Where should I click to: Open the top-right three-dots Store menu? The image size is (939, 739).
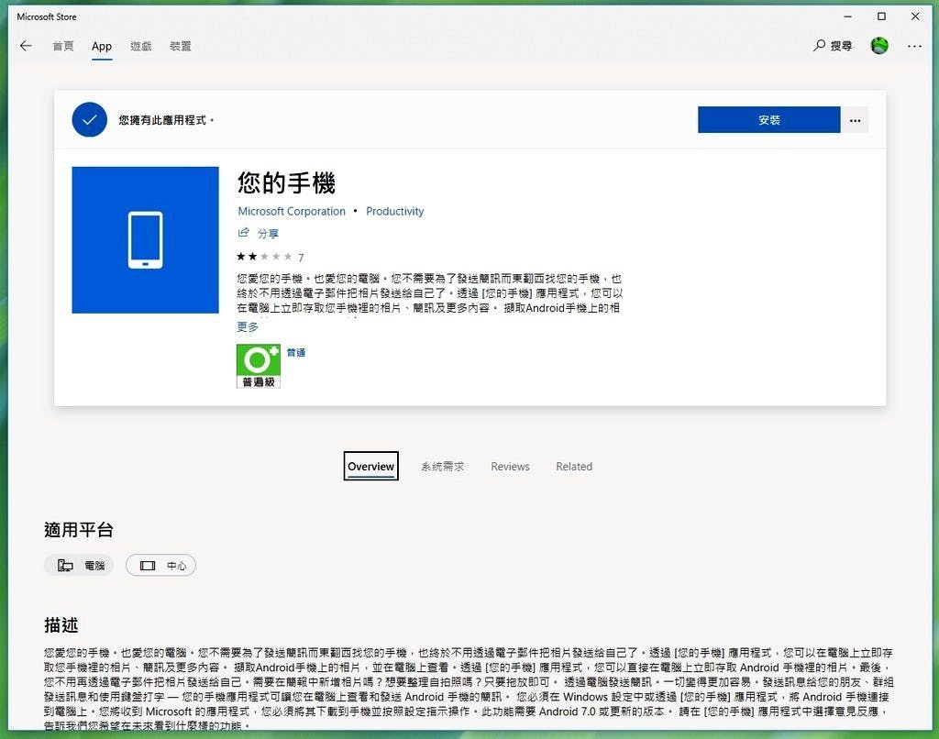[914, 46]
